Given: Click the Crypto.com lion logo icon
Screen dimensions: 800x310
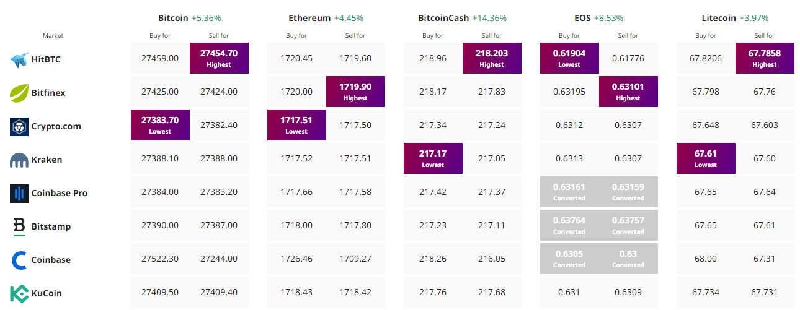Looking at the screenshot, I should tap(19, 126).
